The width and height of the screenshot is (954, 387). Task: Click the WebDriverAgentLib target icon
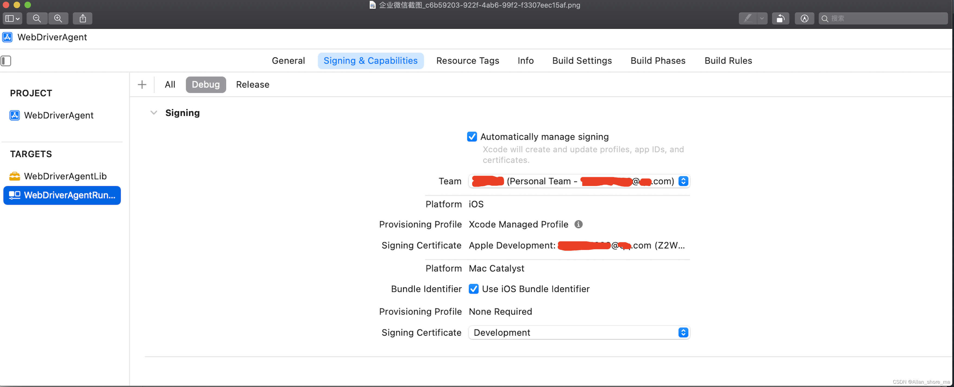[14, 175]
